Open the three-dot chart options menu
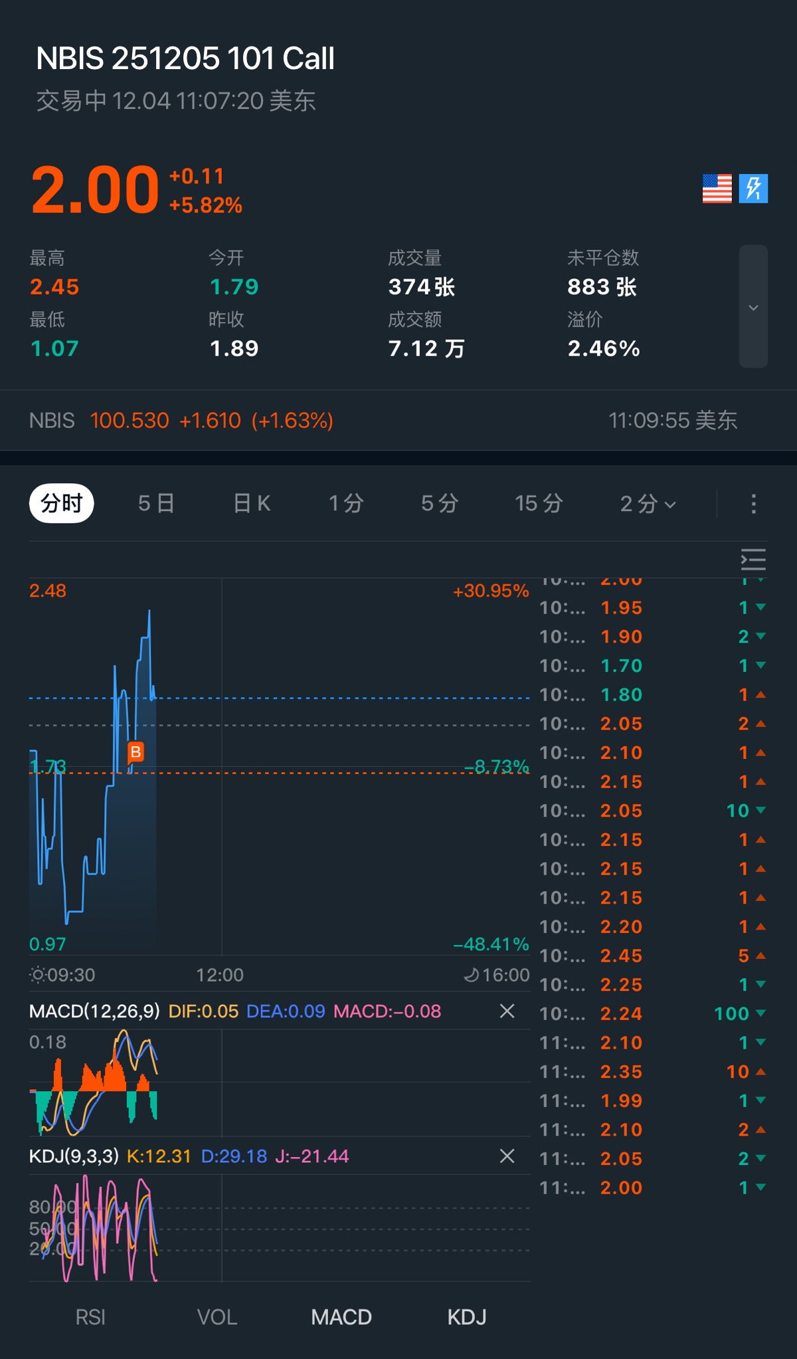 click(x=753, y=504)
